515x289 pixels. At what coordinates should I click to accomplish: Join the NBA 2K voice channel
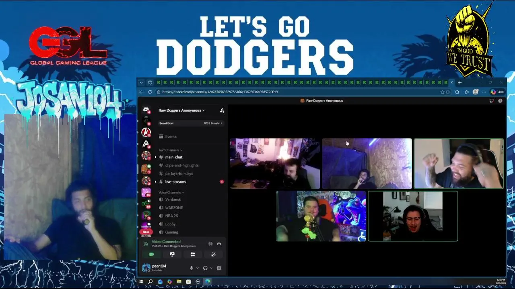pos(190,216)
